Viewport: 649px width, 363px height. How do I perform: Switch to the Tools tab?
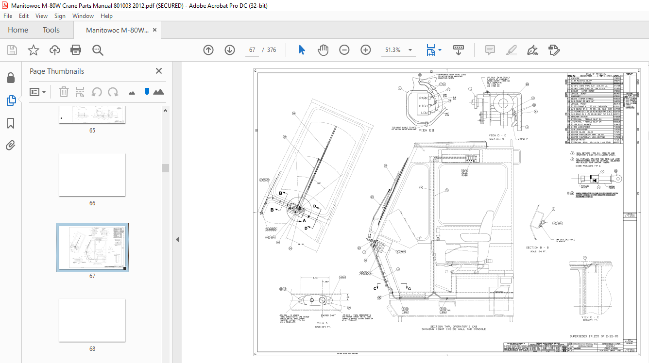51,30
